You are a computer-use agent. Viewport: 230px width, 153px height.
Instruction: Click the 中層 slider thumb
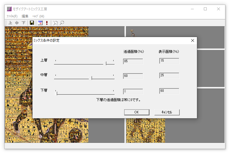91,78
